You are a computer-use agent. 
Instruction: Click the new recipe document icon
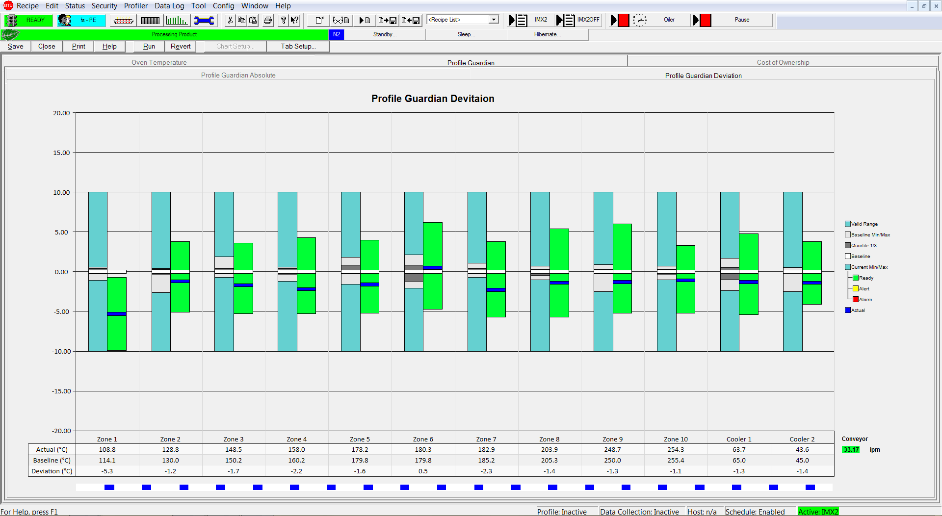pos(319,20)
